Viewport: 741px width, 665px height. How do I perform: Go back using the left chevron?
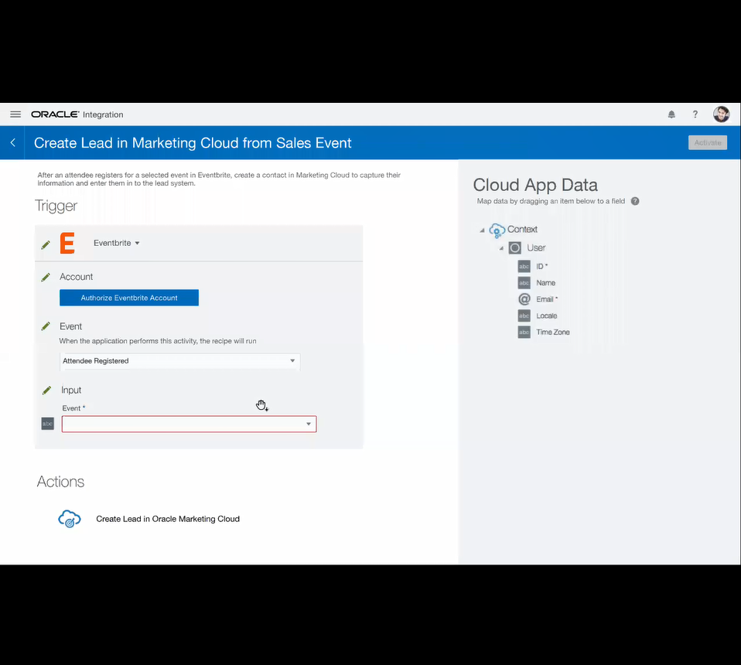13,142
